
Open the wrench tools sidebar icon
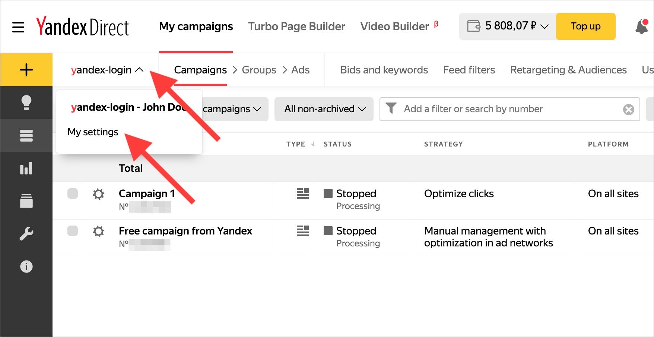click(26, 234)
